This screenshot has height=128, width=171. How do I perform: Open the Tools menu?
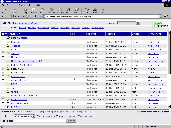click(31, 5)
